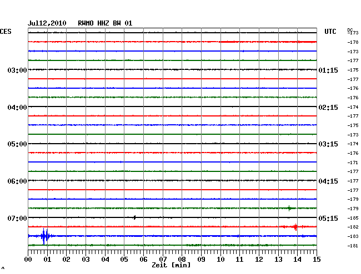Select the 05:00 local time label
Viewport: 361px width, 274px height.
pyautogui.click(x=17, y=144)
